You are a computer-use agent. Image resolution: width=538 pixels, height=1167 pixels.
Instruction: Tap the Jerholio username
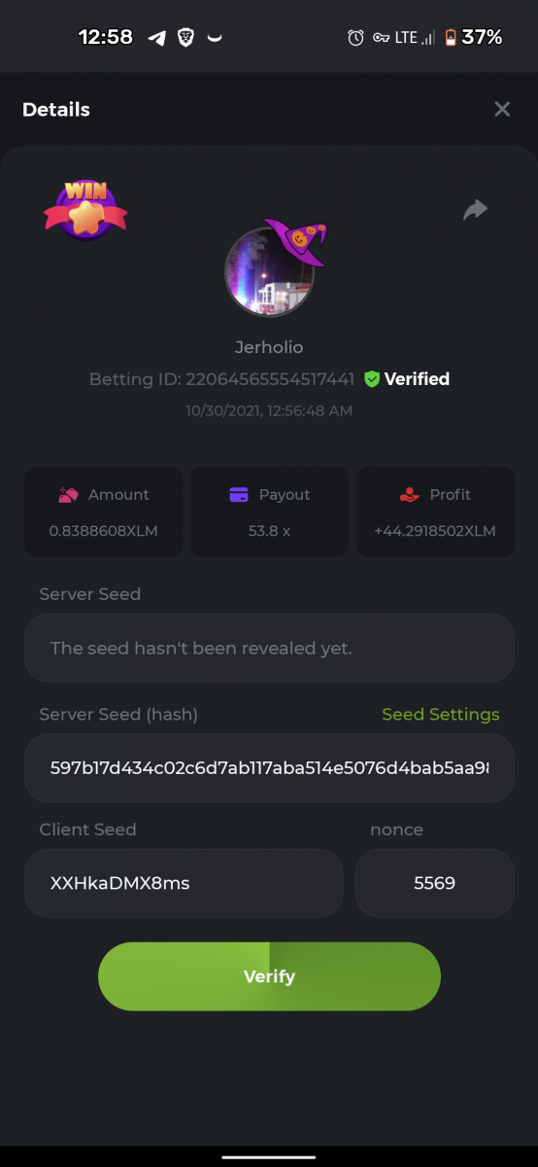269,347
